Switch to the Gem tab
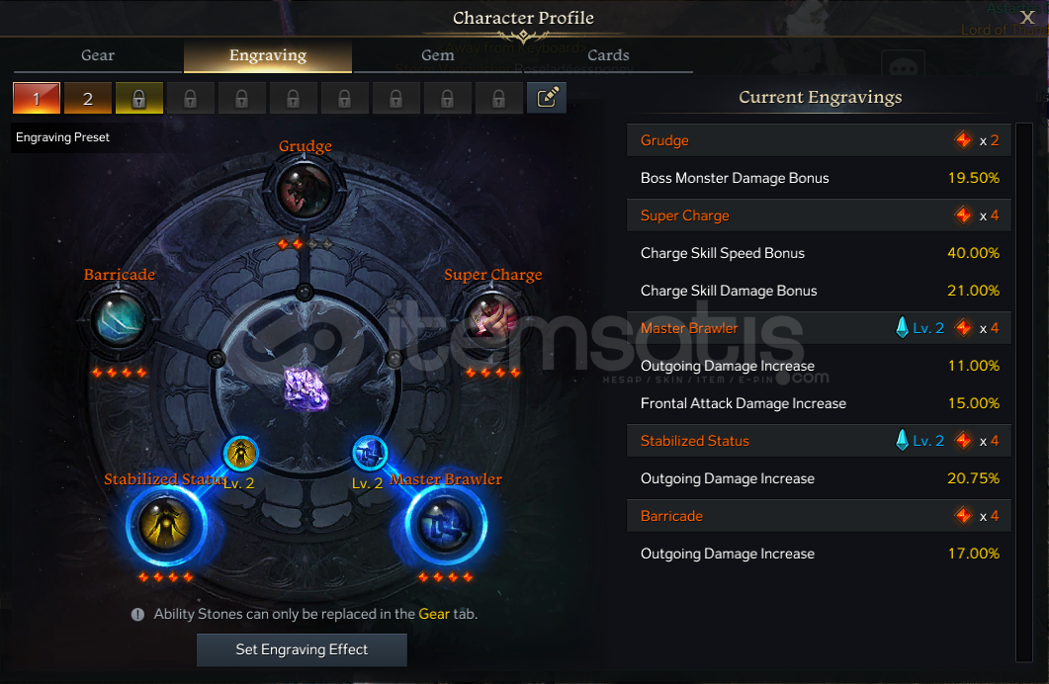The image size is (1049, 684). 438,55
